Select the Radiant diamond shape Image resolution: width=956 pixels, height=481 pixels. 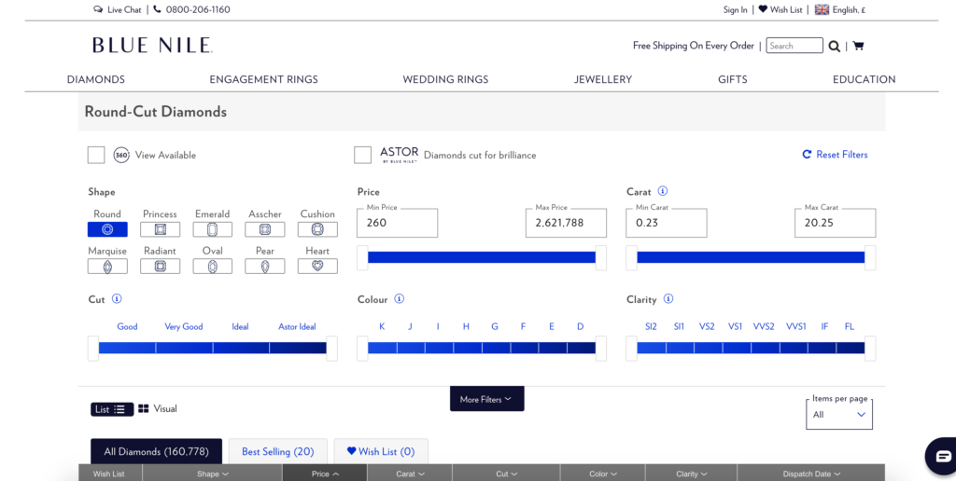coord(160,266)
